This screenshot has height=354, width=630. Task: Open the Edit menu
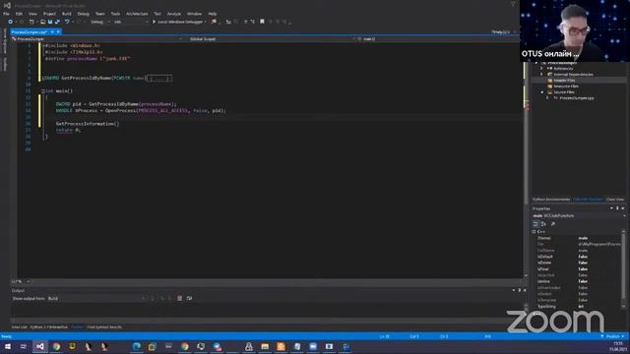point(19,14)
